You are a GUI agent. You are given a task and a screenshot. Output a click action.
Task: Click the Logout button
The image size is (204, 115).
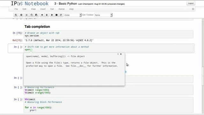coord(191,3)
